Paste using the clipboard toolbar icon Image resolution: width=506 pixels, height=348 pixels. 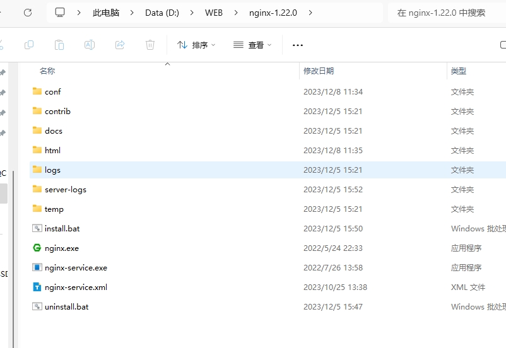click(59, 45)
